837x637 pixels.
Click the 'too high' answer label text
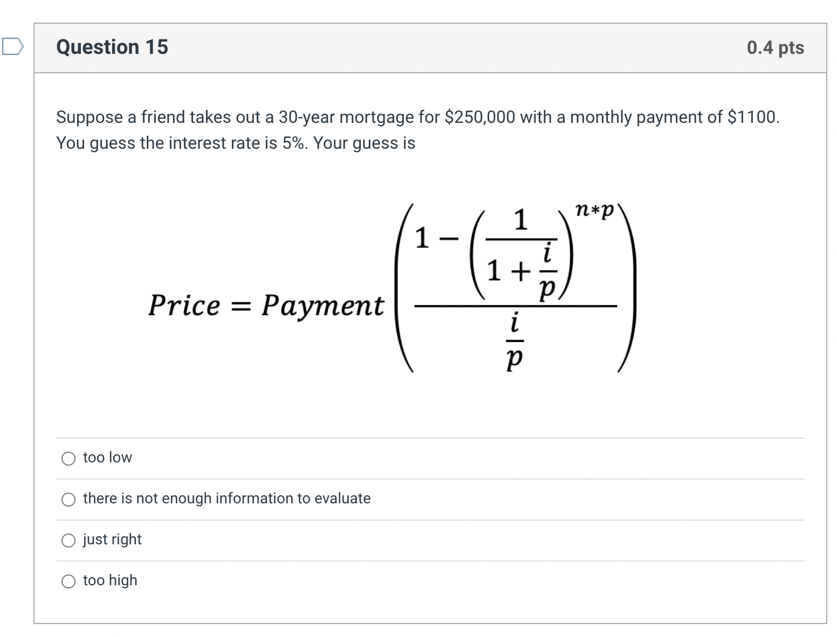tap(109, 580)
